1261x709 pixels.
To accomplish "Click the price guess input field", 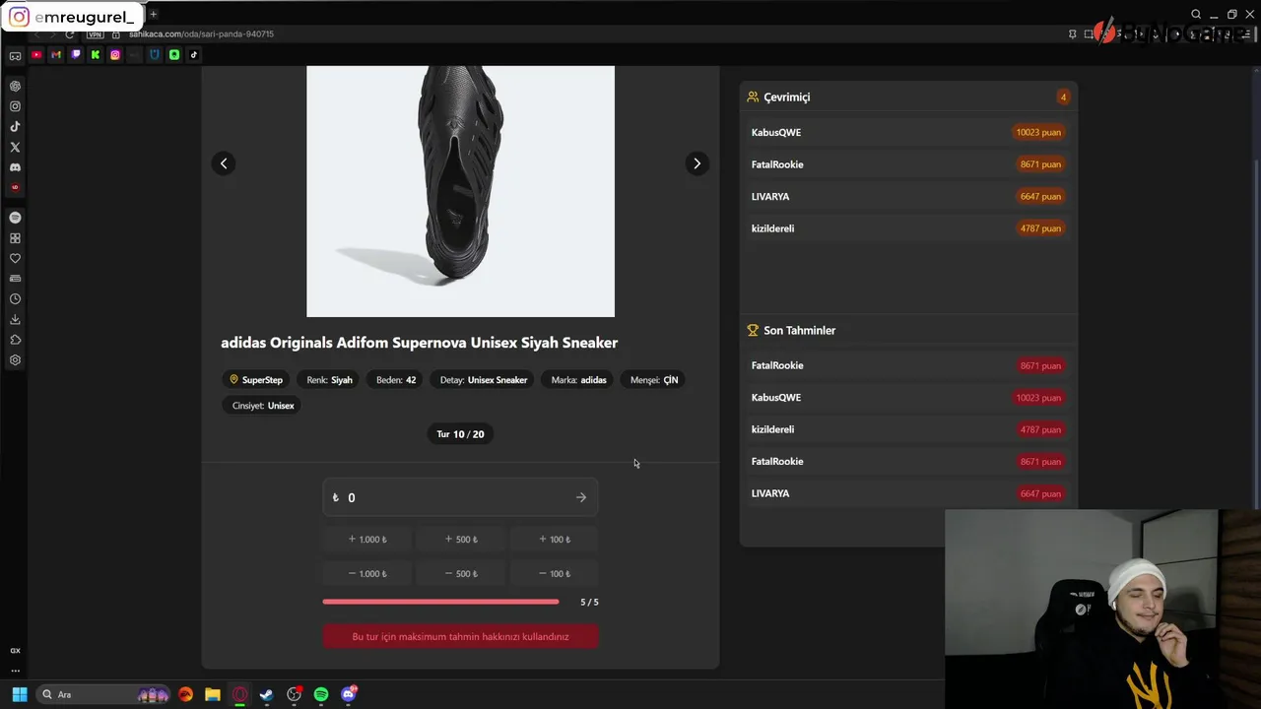I will click(x=460, y=497).
